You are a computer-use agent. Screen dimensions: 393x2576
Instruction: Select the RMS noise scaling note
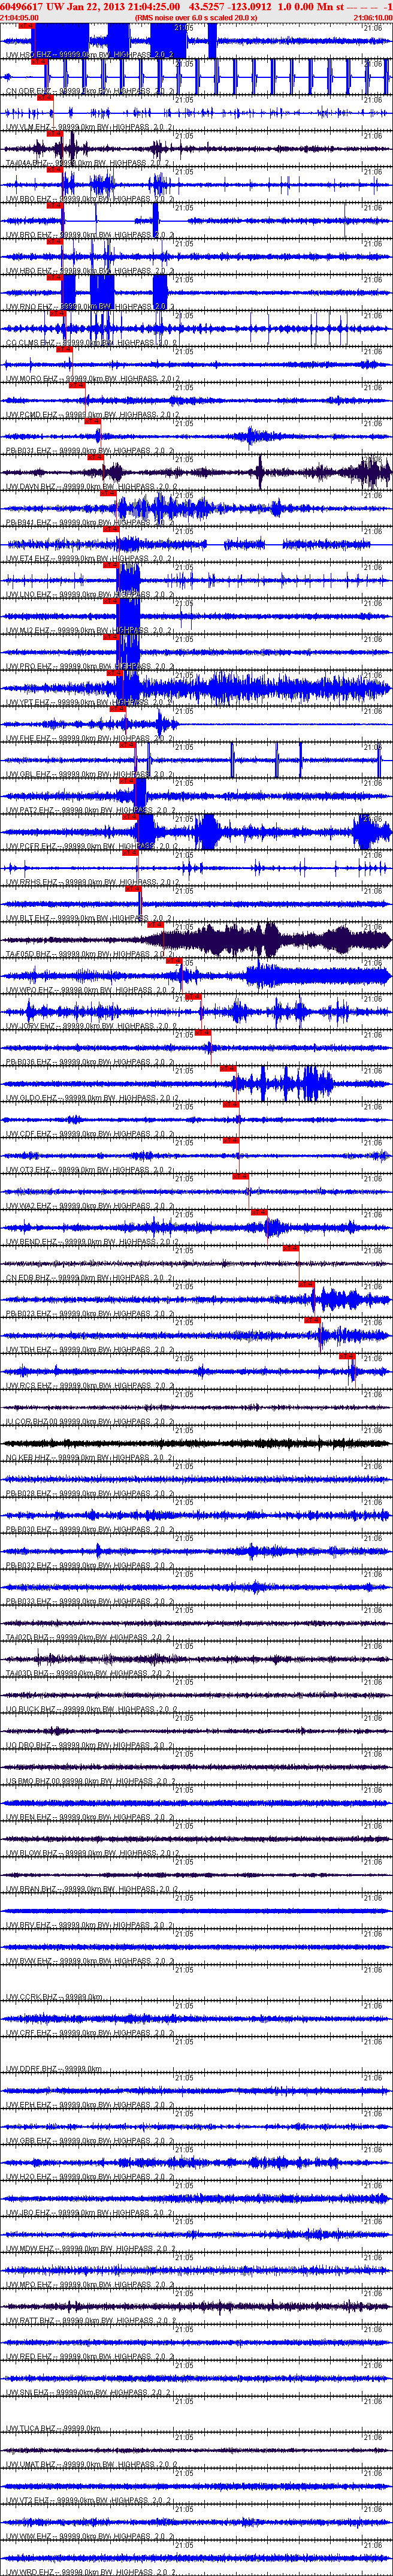[x=196, y=17]
